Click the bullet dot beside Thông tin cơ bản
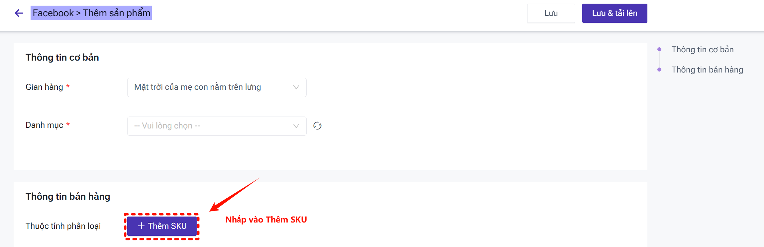The height and width of the screenshot is (247, 764). pyautogui.click(x=659, y=49)
